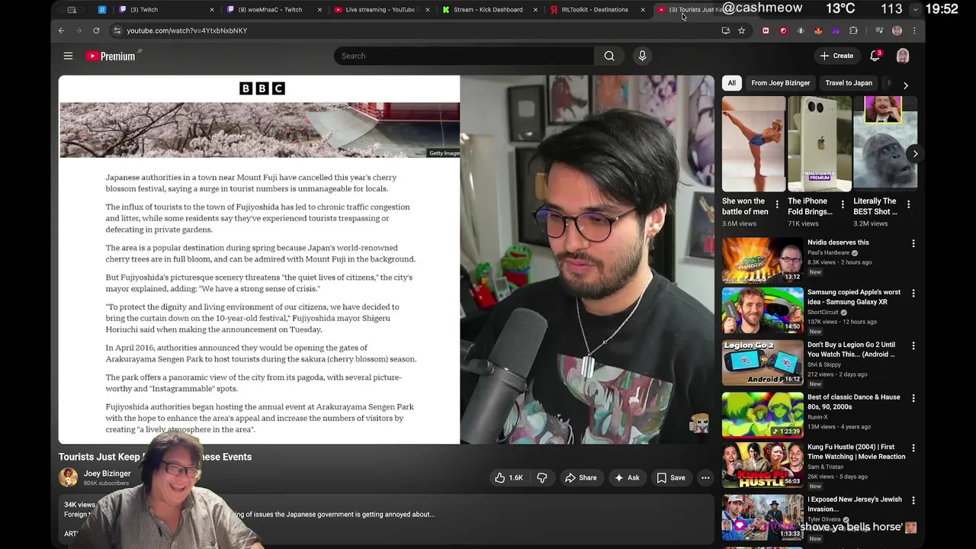
Task: Open browser media controls icon
Action: click(x=879, y=30)
